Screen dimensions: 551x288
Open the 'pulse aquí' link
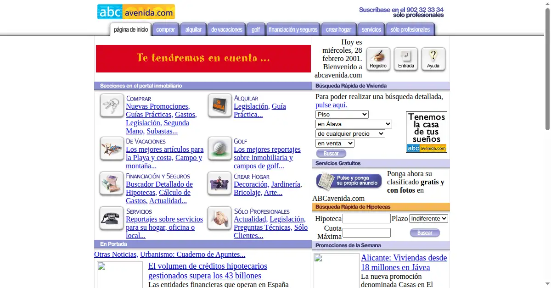tap(331, 105)
